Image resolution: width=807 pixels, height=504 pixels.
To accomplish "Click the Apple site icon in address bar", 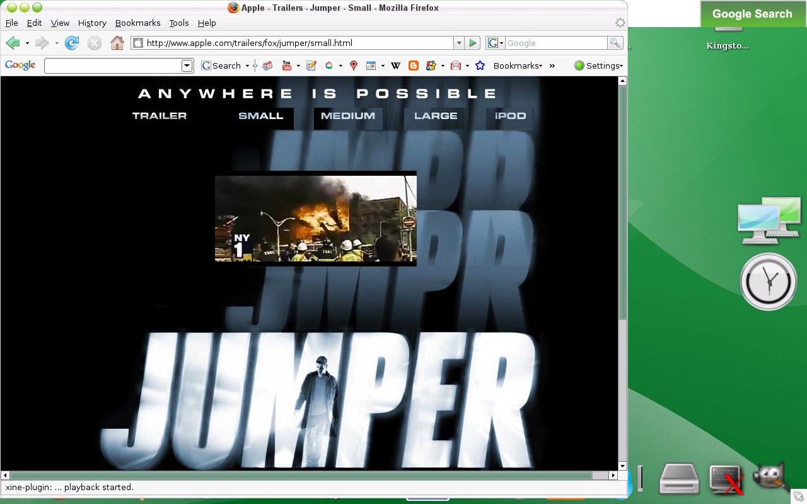I will click(x=138, y=43).
